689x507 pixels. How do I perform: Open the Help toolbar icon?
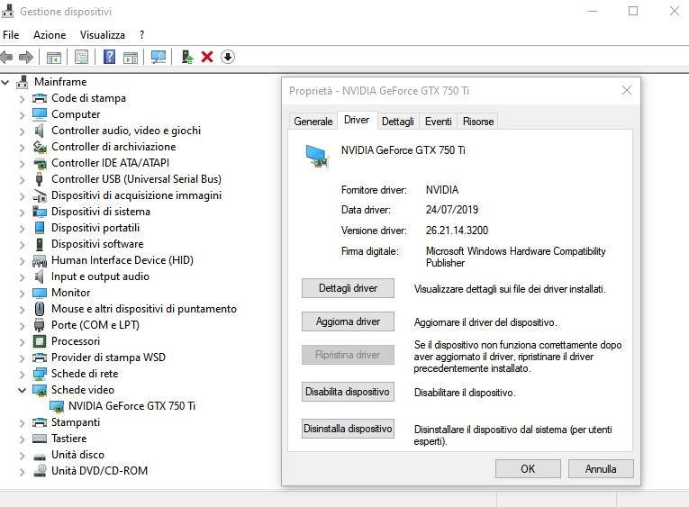[x=109, y=57]
